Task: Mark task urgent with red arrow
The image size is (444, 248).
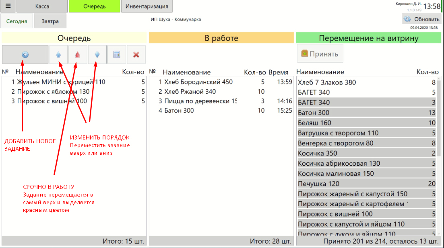Action: click(x=78, y=55)
